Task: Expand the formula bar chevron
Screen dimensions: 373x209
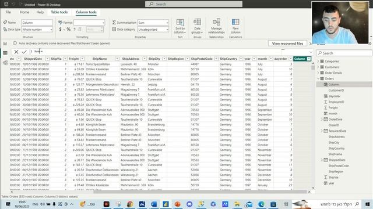Action: (x=311, y=52)
